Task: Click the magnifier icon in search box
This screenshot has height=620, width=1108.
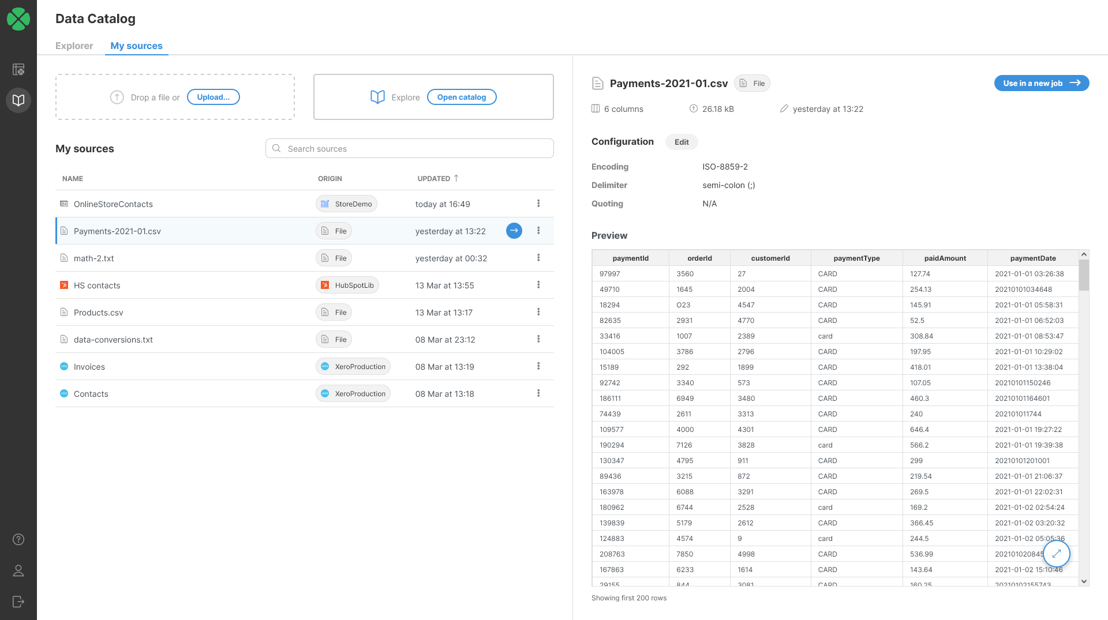Action: tap(276, 148)
